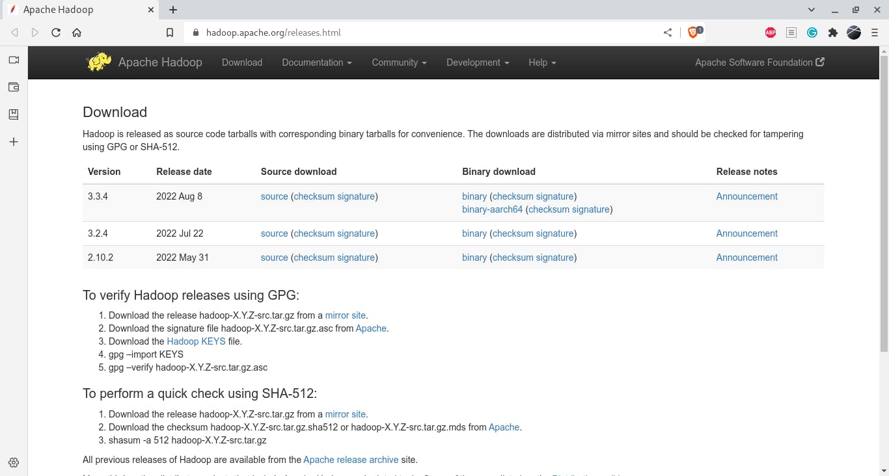This screenshot has height=476, width=889.
Task: Open binary checksum for version 3.2.4
Action: click(x=513, y=233)
